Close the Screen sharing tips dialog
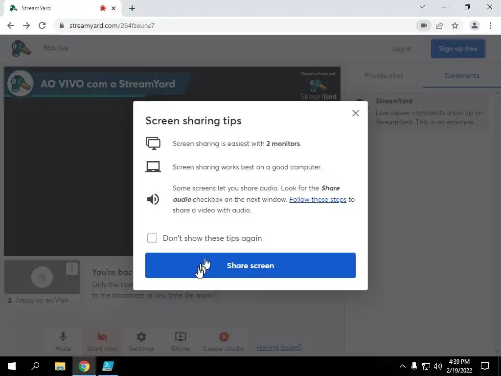Image resolution: width=501 pixels, height=376 pixels. (x=355, y=113)
